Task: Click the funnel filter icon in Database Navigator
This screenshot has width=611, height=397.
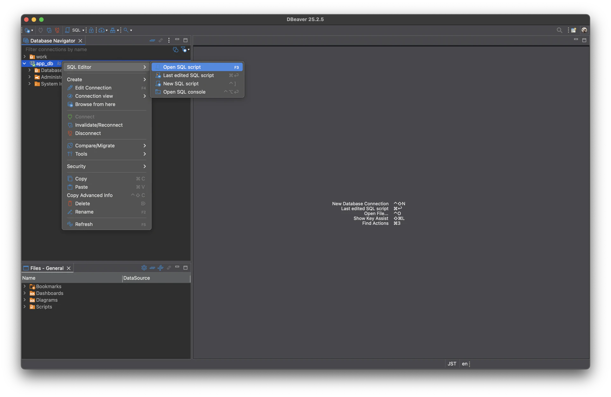Action: coord(184,50)
